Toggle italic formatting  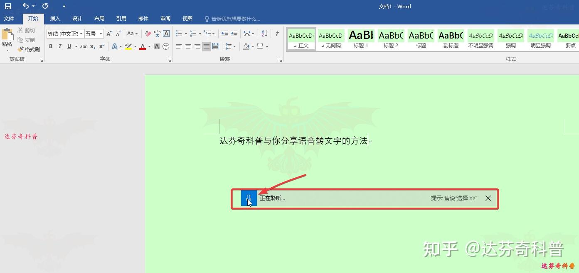click(x=60, y=46)
